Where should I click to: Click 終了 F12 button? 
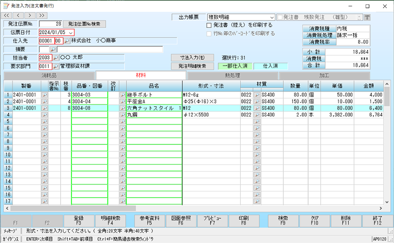[x=377, y=221]
